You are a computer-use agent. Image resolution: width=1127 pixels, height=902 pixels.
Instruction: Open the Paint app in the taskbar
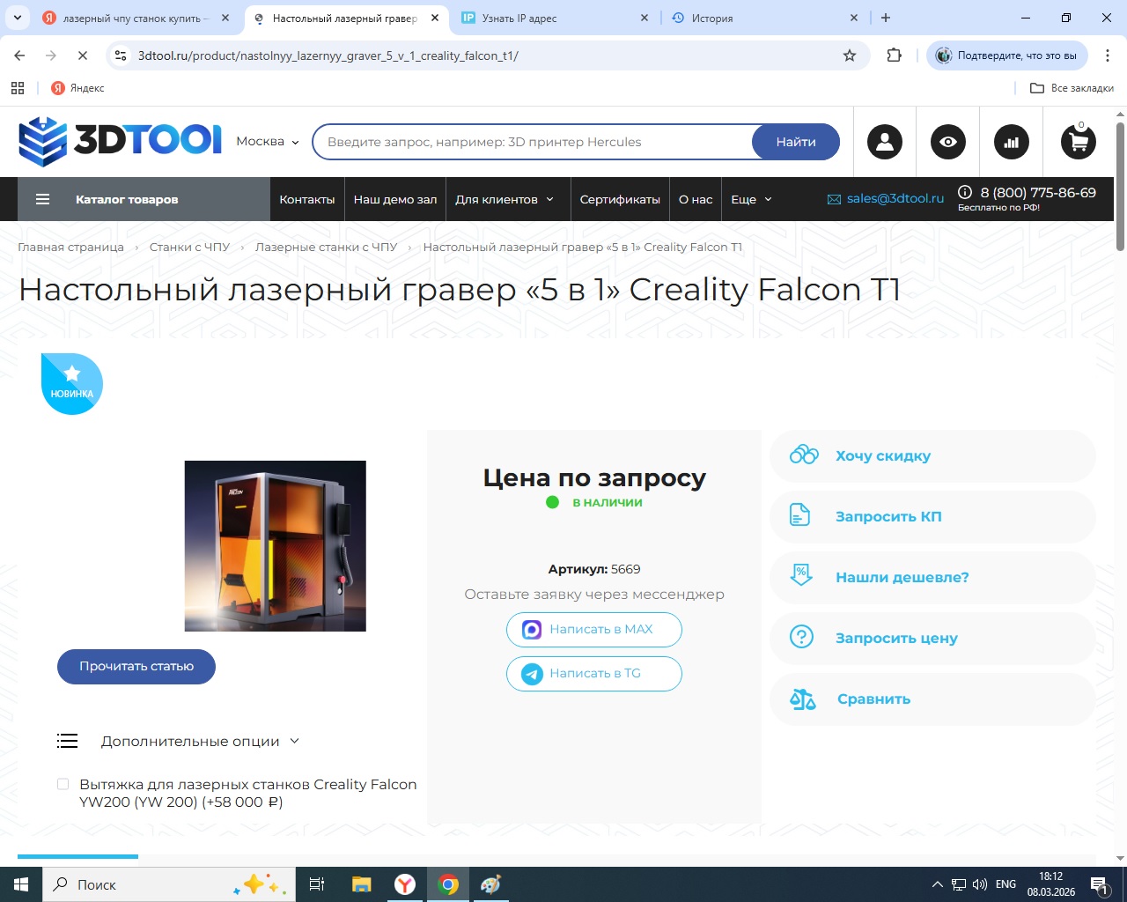490,884
